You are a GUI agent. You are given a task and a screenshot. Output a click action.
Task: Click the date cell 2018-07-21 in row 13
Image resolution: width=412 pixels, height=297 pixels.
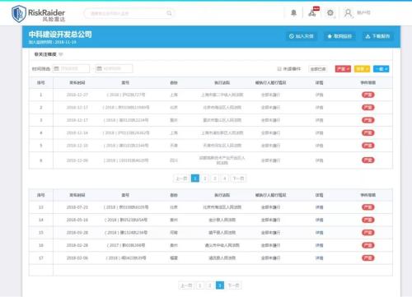coord(77,207)
